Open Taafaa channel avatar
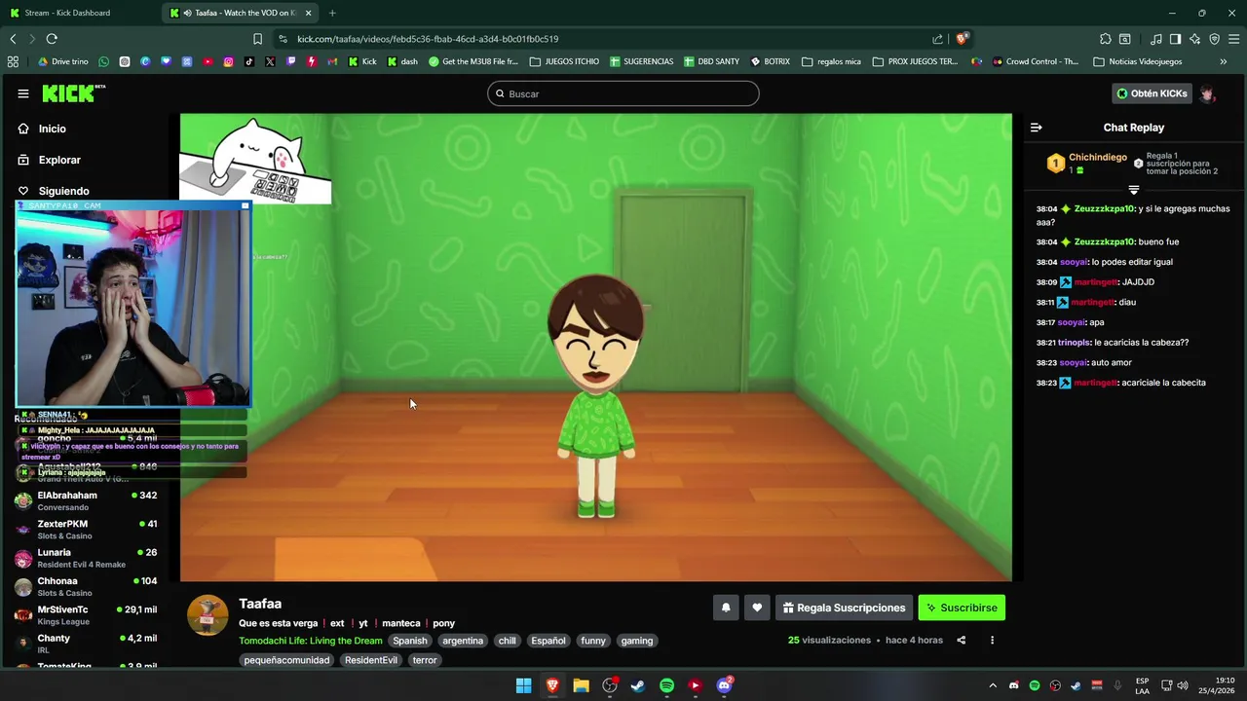Image resolution: width=1247 pixels, height=701 pixels. tap(208, 615)
